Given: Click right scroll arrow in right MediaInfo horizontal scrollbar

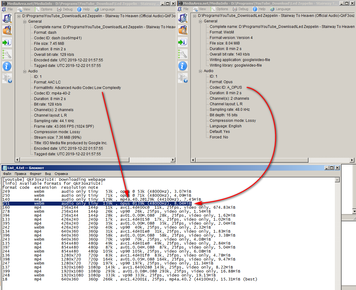Looking at the screenshot, I should [352, 160].
